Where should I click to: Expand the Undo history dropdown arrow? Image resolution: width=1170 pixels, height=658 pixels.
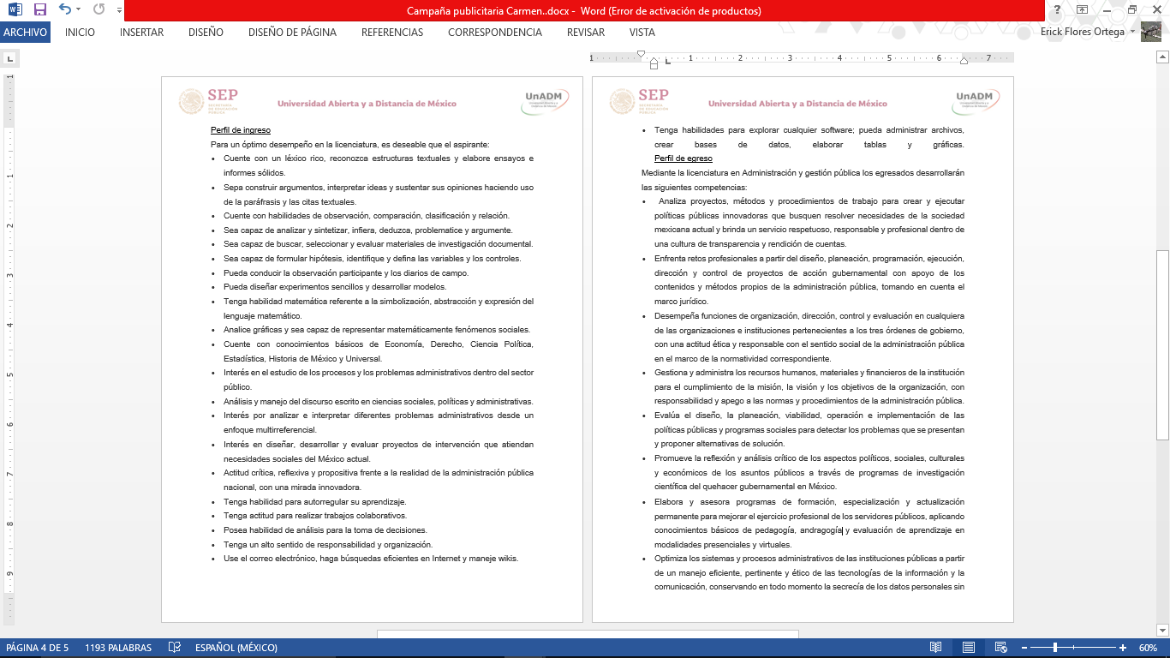[x=79, y=10]
